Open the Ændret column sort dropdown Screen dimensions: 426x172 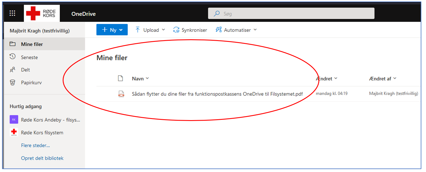[336, 78]
